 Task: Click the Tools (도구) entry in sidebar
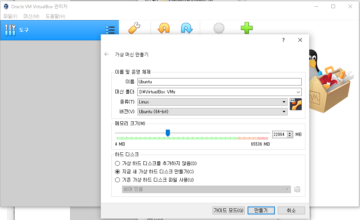60,30
